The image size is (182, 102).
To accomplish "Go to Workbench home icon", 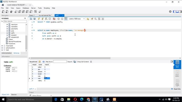I will tap(3, 5).
